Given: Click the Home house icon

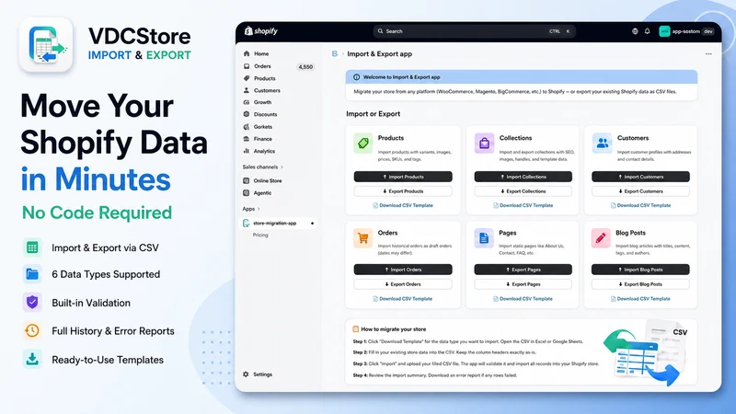Looking at the screenshot, I should click(247, 53).
